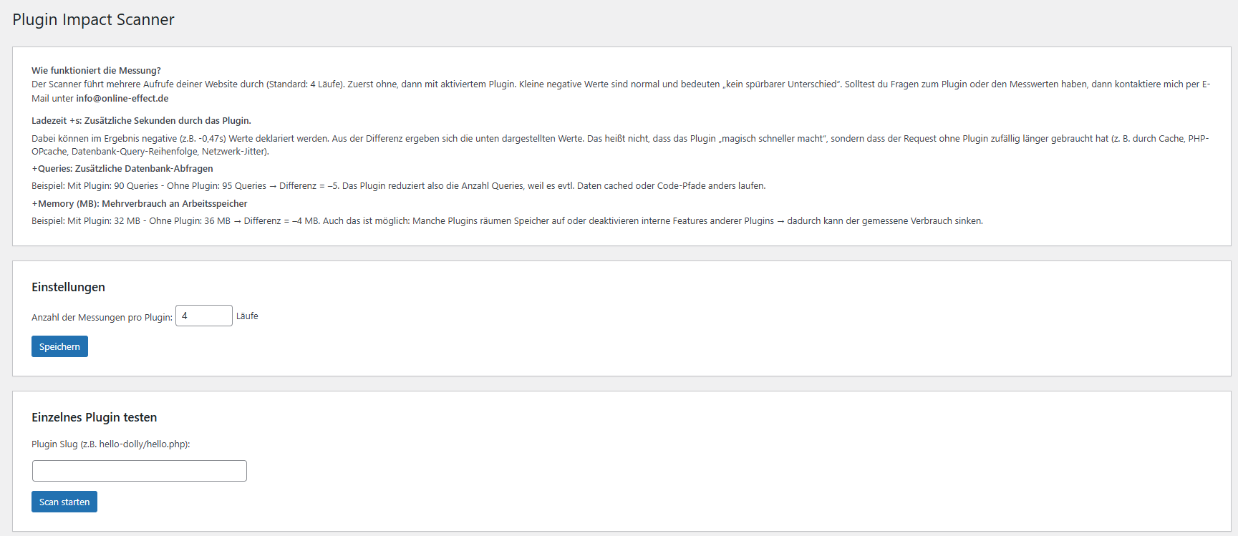Click the 'Plugin Slug (z.B. hello-dolly/hello.php):' label
Viewport: 1238px width, 536px height.
pos(111,444)
